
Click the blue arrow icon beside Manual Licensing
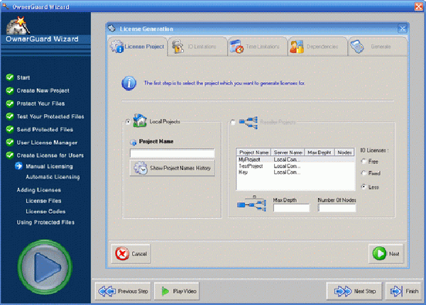click(x=19, y=166)
